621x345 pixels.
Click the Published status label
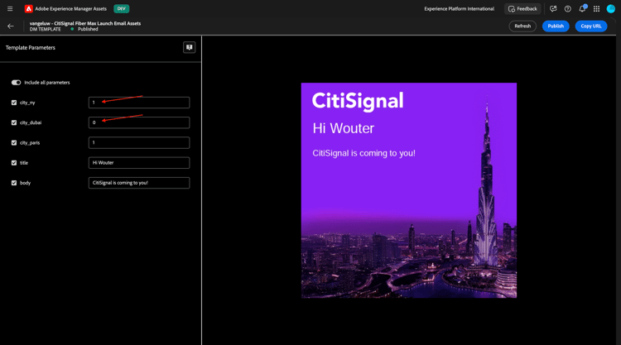tap(88, 29)
